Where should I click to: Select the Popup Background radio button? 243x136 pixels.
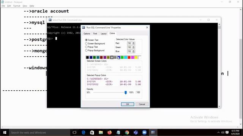(86, 50)
